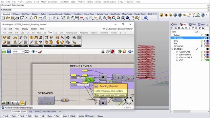Save the Rhino model with the floppy icon
210x118 pixels.
[12, 18]
